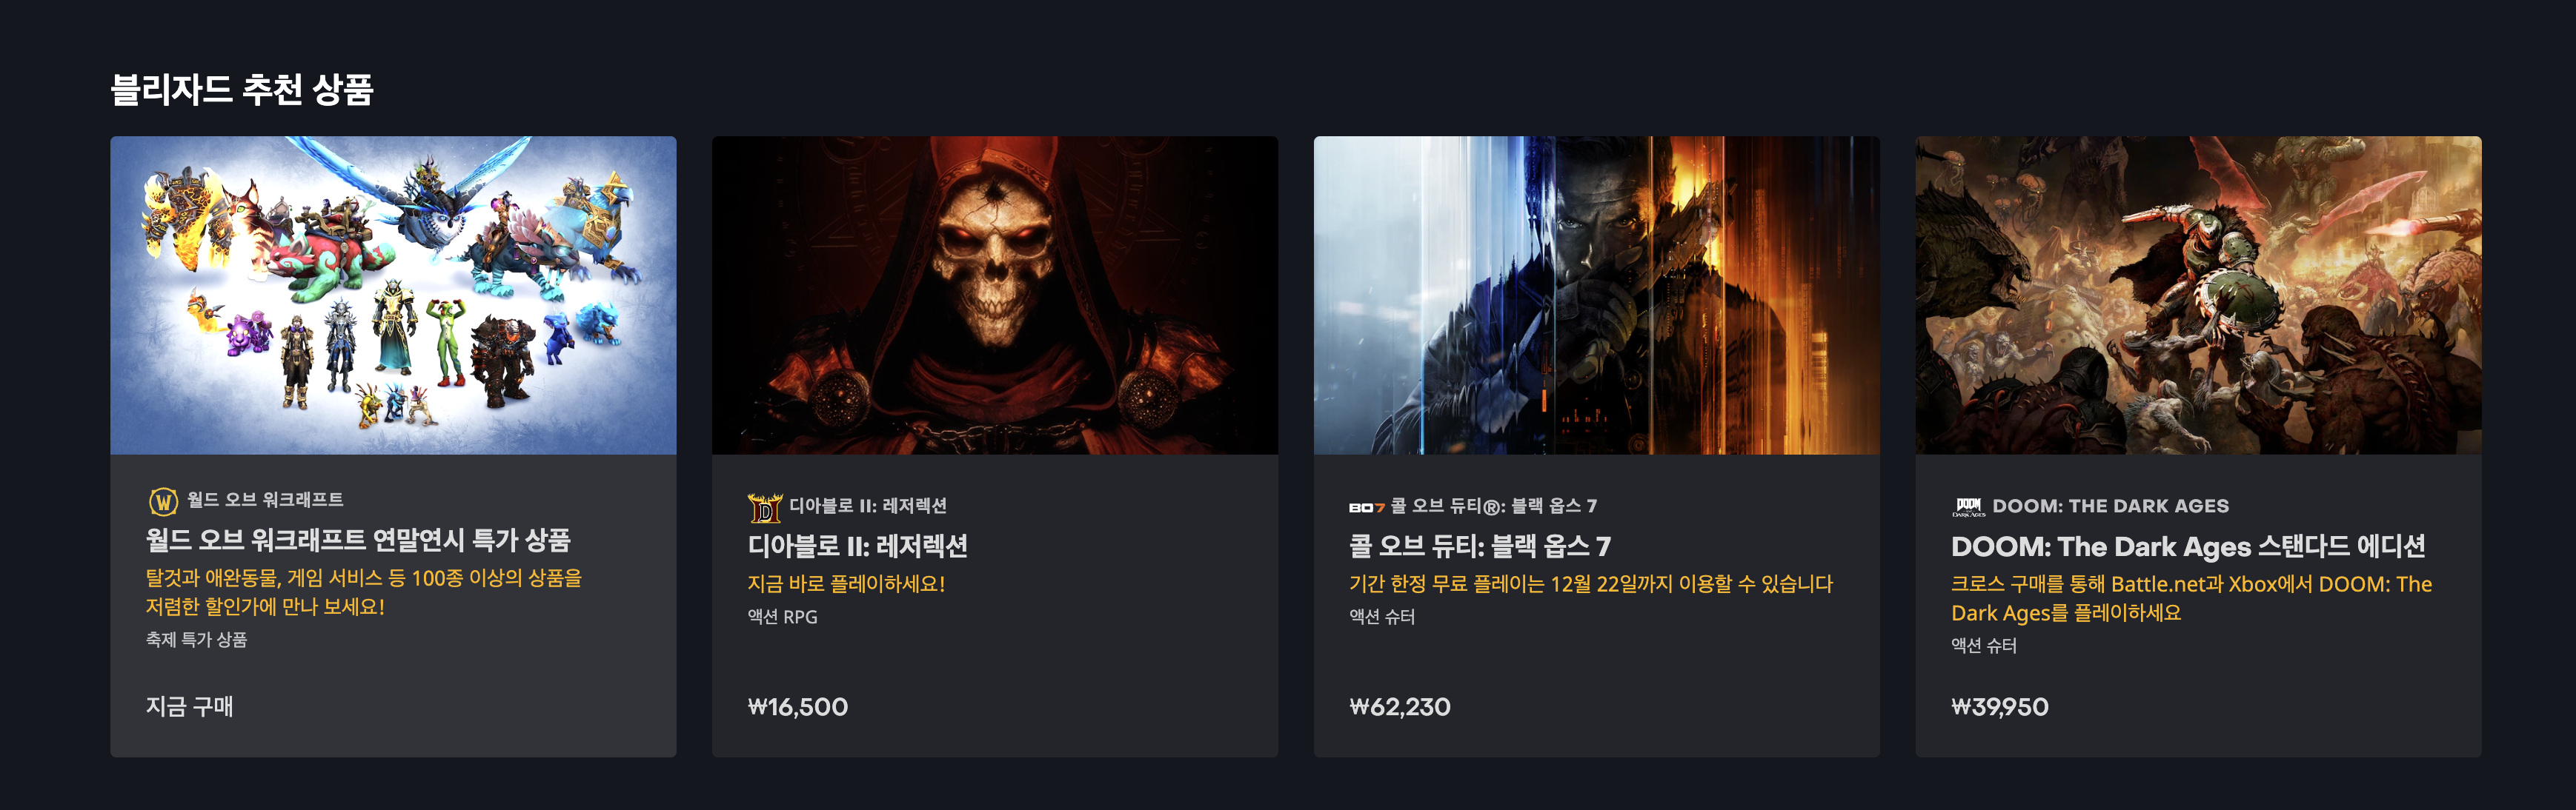The height and width of the screenshot is (810, 2576).
Task: Click the 지금 바로 플레이하세요! tagline
Action: [x=846, y=583]
